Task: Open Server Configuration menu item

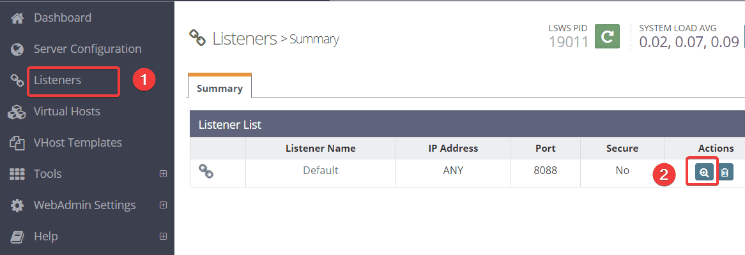Action: [x=88, y=49]
